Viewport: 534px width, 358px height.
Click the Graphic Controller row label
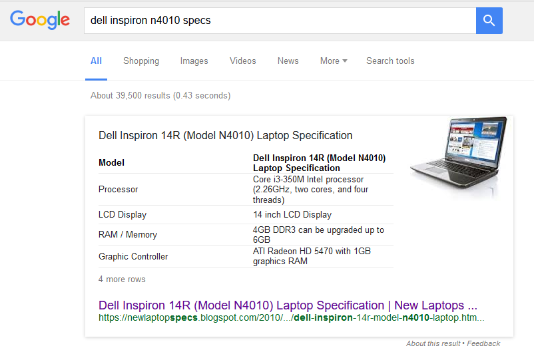(133, 257)
